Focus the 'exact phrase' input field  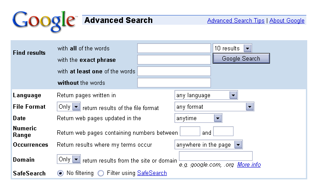[174, 60]
